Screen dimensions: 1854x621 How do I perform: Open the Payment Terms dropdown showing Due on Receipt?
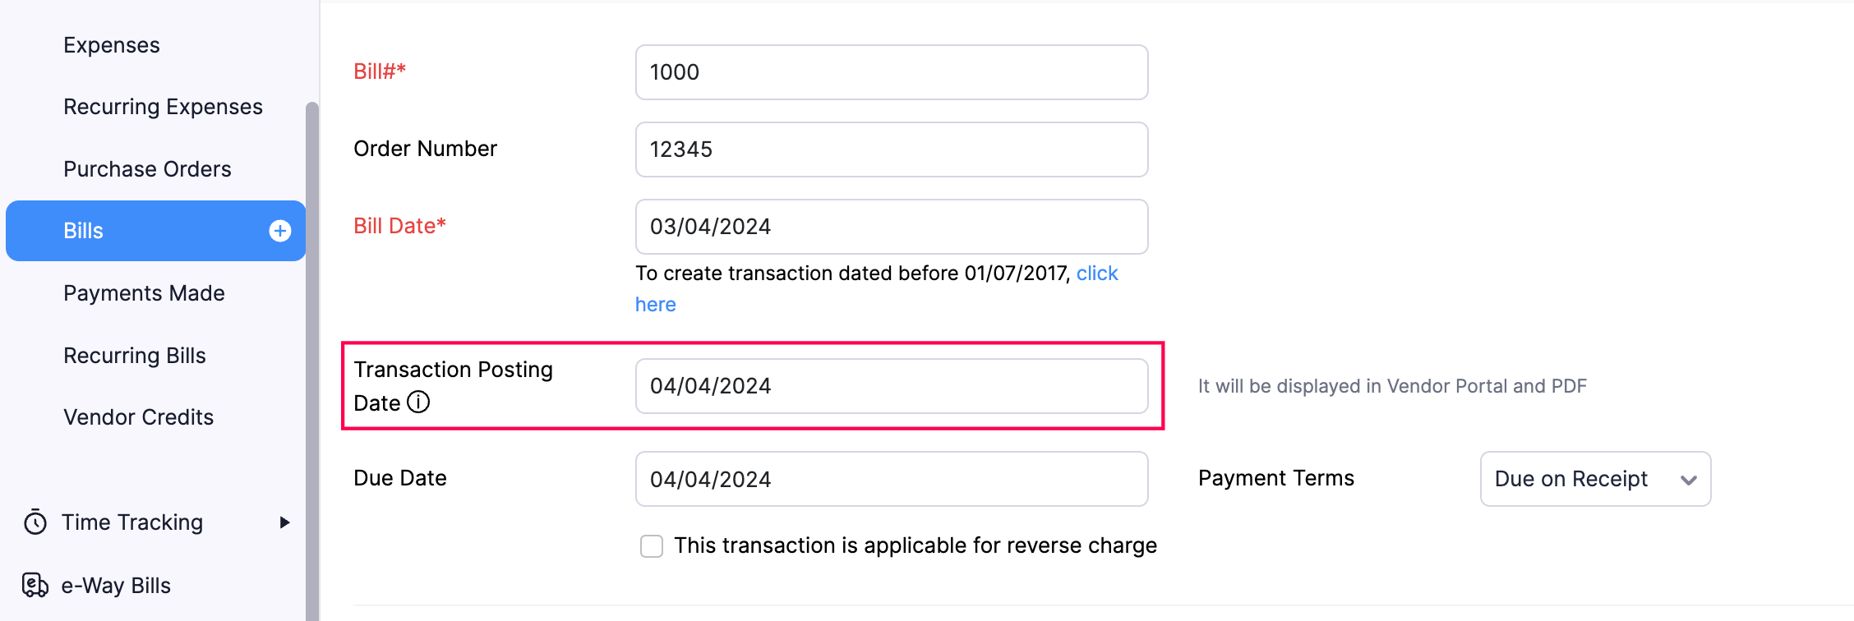click(x=1595, y=479)
